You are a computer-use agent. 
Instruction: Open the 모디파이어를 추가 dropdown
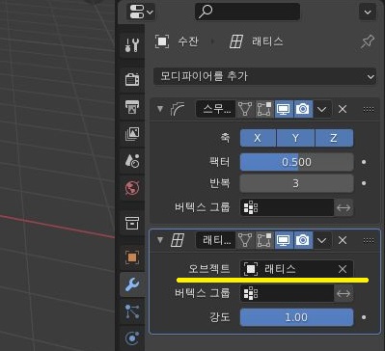[264, 76]
